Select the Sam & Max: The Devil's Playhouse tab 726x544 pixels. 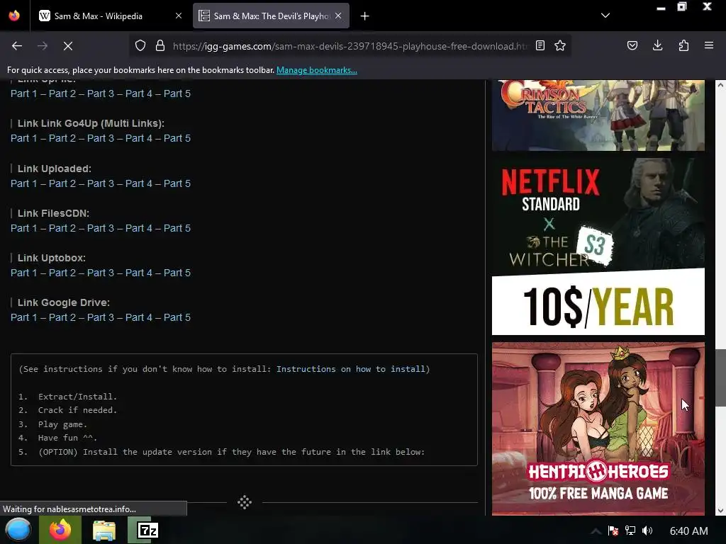pos(271,16)
